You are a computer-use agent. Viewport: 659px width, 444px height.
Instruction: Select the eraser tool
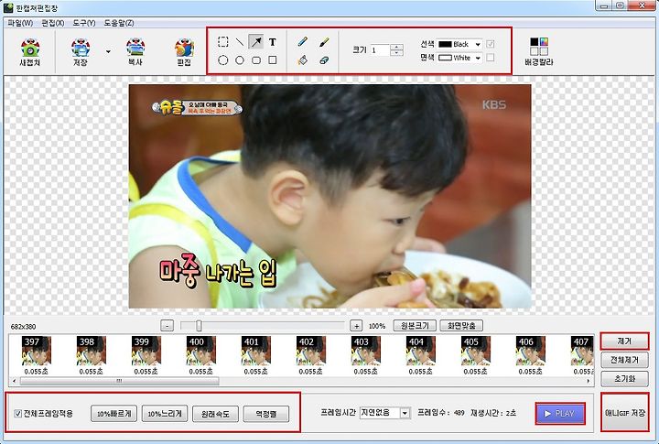click(324, 60)
